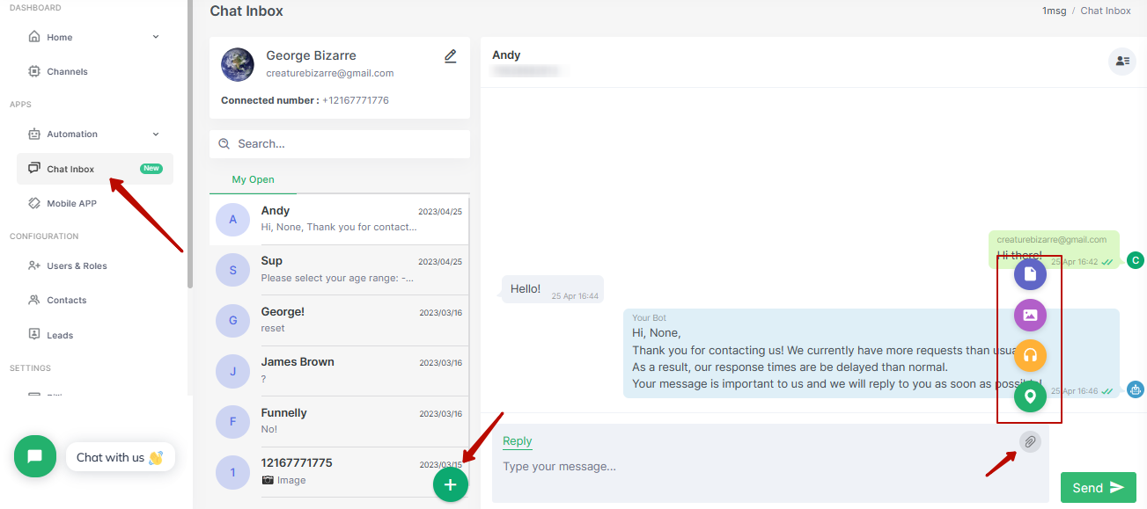Image resolution: width=1147 pixels, height=509 pixels.
Task: Click the left sidebar scrollbar
Action: (x=189, y=145)
